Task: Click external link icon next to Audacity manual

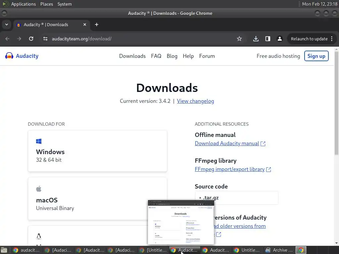Action: click(x=263, y=144)
